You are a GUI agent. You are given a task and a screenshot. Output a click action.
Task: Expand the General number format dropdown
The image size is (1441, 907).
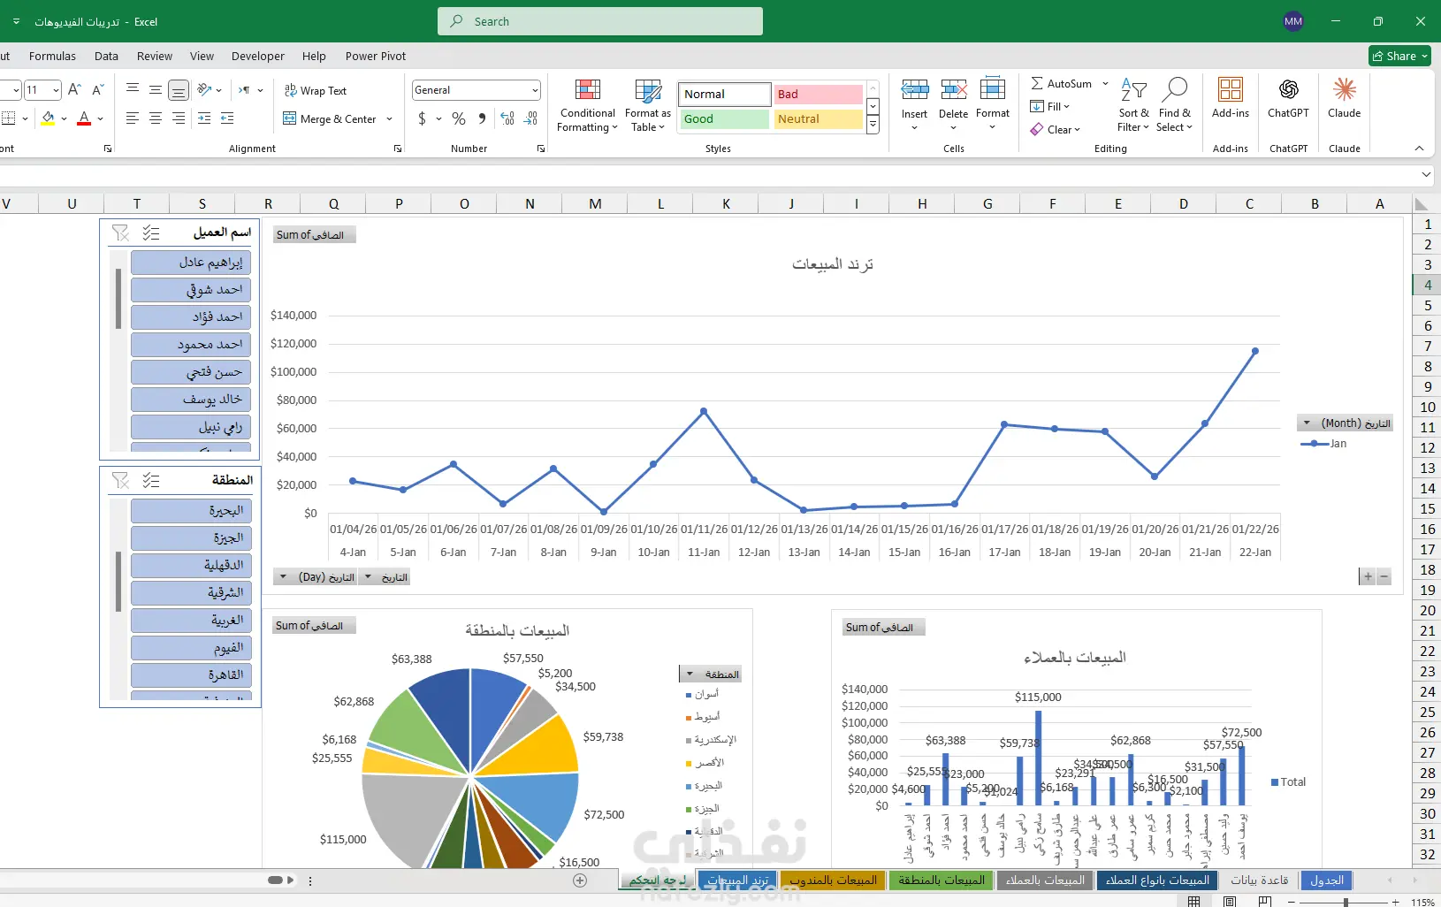tap(535, 90)
